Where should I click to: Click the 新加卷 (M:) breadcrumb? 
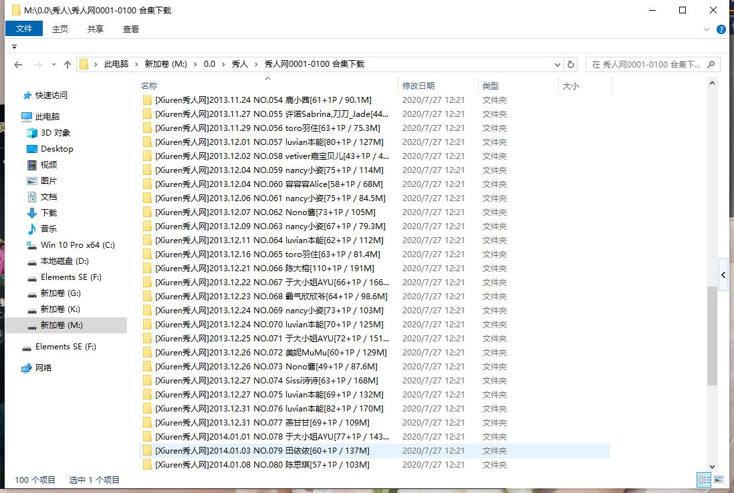click(x=166, y=64)
